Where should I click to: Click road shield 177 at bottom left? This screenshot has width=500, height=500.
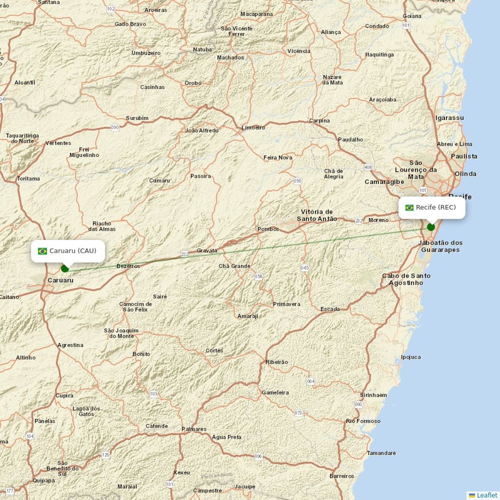pyautogui.click(x=10, y=491)
